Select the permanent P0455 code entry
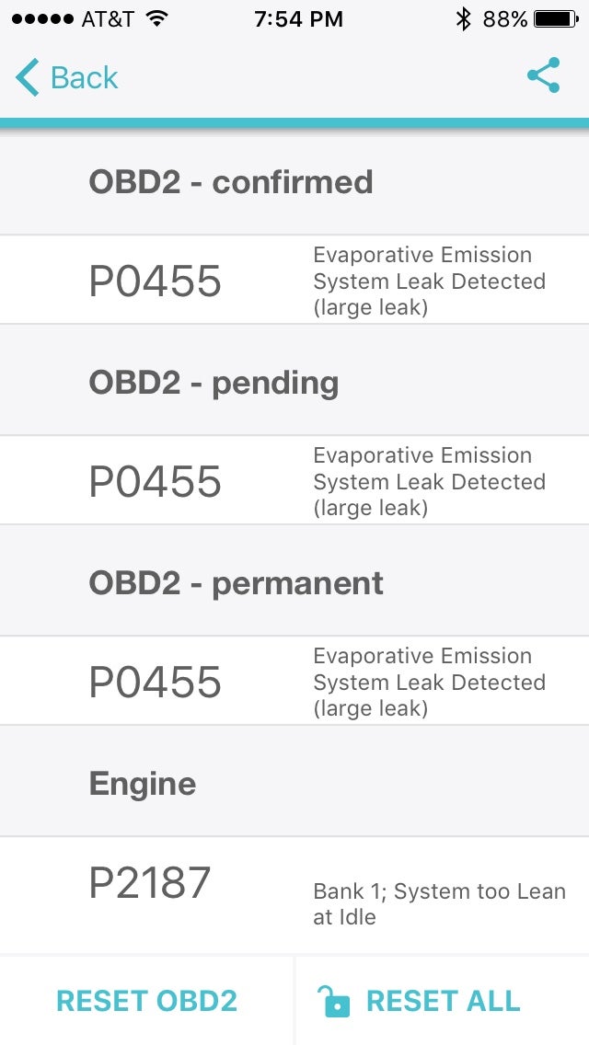 tap(294, 681)
